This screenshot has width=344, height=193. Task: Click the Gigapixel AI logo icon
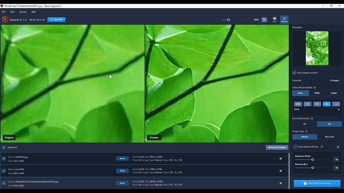tap(5, 20)
